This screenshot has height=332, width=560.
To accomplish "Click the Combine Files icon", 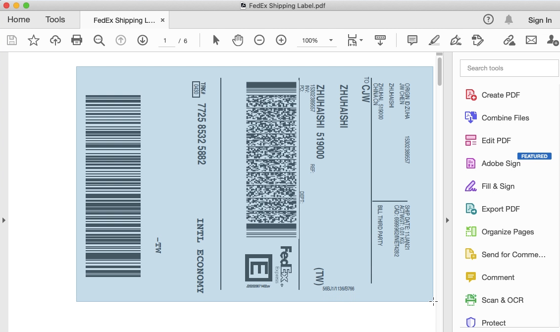I will point(471,117).
